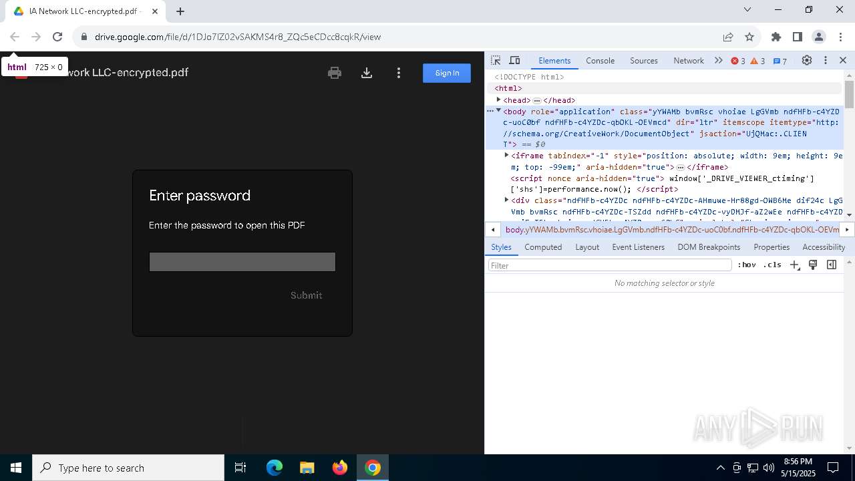Collapse the body element node
The image size is (855, 481).
[x=498, y=110]
